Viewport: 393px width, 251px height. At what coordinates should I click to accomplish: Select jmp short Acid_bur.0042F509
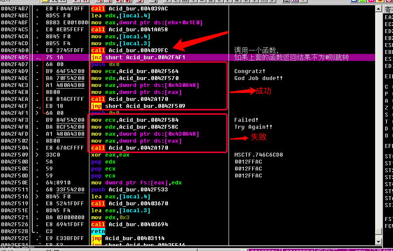pyautogui.click(x=138, y=106)
